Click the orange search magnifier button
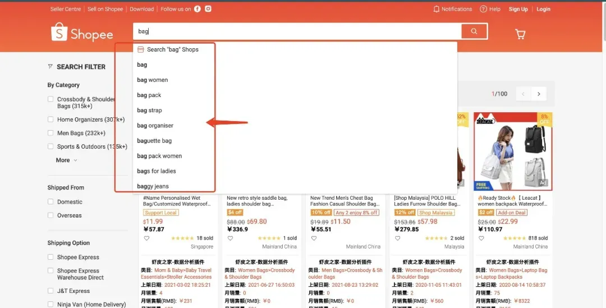 coord(474,31)
